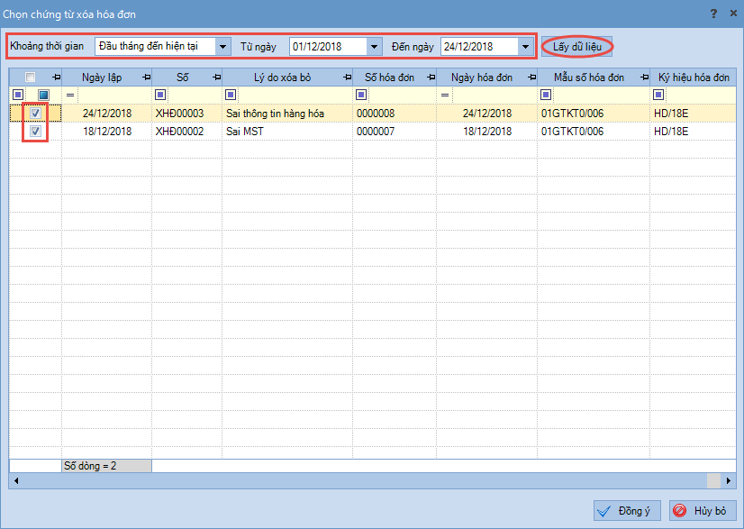This screenshot has width=744, height=529.
Task: Click the pin icon in Số hóa đơn header
Action: [x=431, y=78]
